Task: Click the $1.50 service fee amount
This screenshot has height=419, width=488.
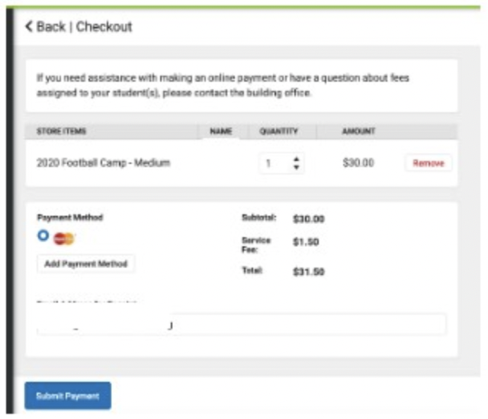Action: [x=306, y=241]
